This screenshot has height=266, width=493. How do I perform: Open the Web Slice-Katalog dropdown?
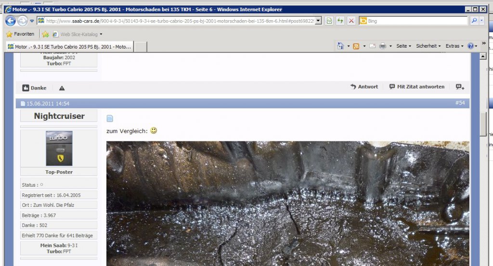tap(78, 34)
